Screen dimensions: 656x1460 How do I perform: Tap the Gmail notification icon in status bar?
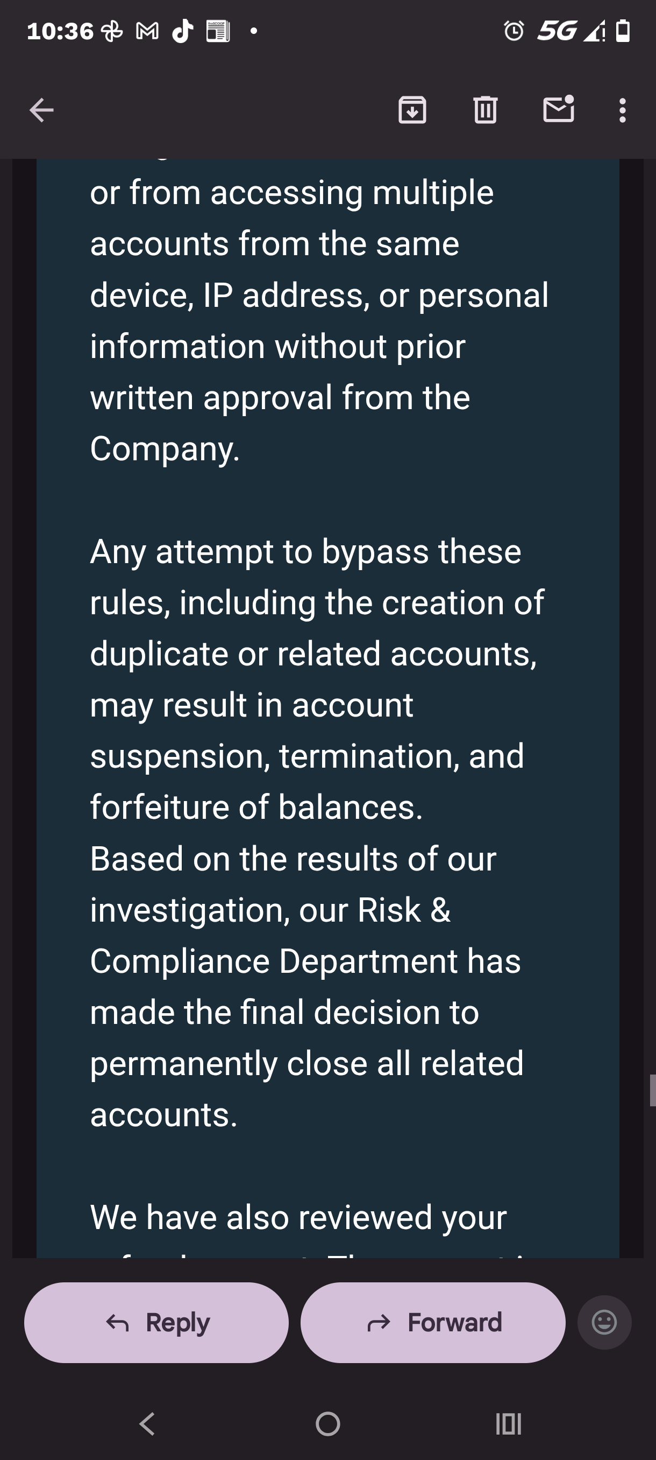(147, 31)
